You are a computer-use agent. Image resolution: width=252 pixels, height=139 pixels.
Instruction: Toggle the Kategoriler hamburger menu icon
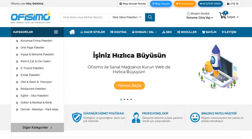click(56, 32)
